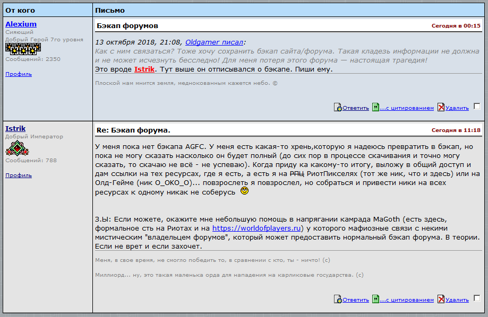Click the red X delete icon in Istrik's post
The height and width of the screenshot is (317, 488).
pyautogui.click(x=441, y=300)
